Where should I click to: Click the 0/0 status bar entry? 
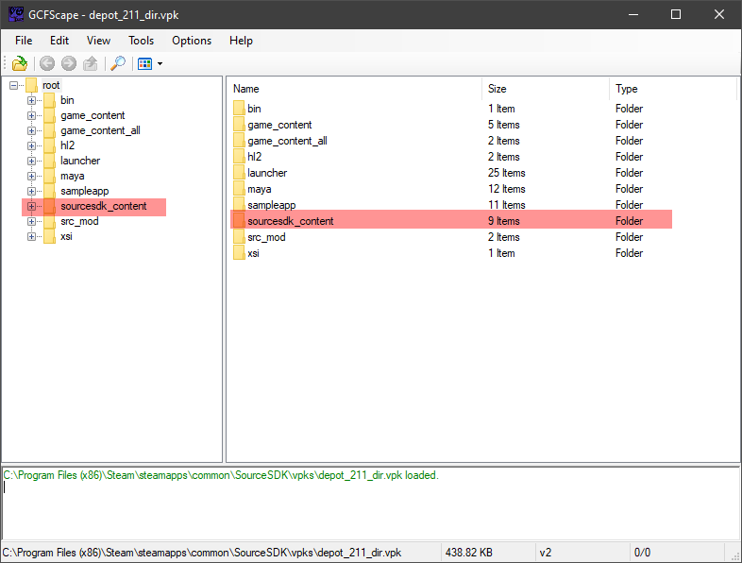[642, 553]
